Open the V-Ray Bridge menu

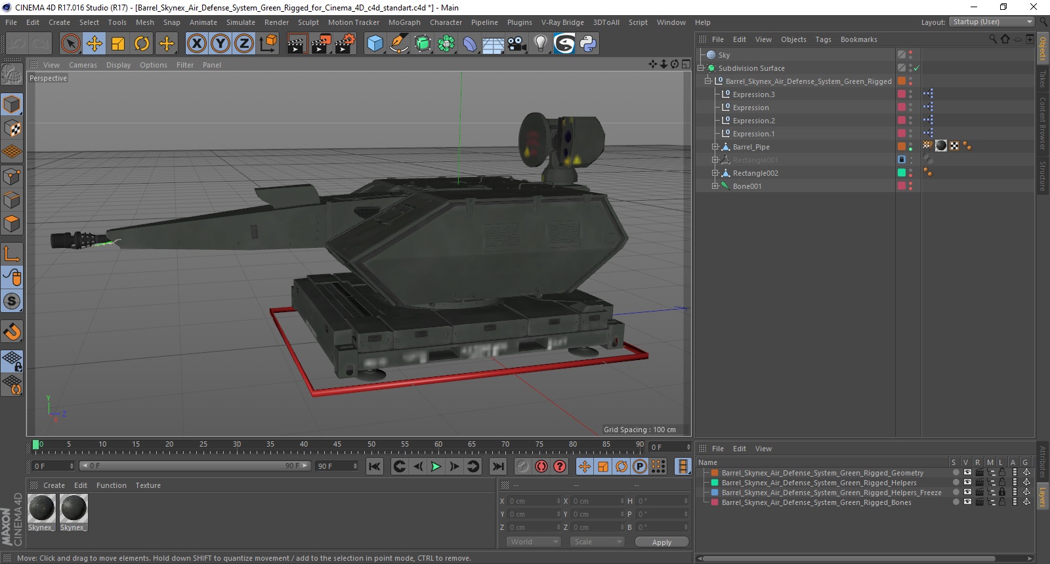pos(562,22)
